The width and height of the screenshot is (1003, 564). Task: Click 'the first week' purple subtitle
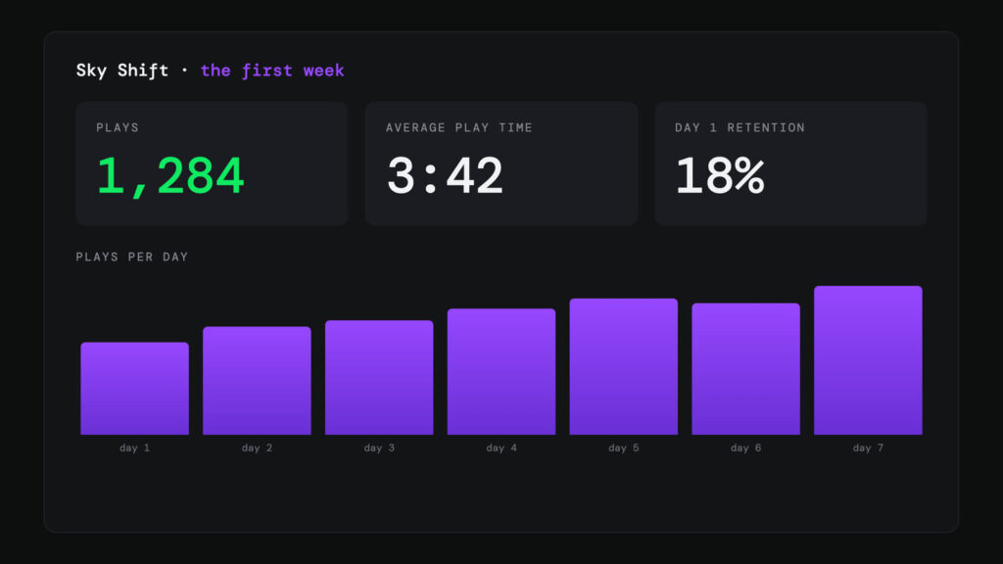(x=272, y=70)
